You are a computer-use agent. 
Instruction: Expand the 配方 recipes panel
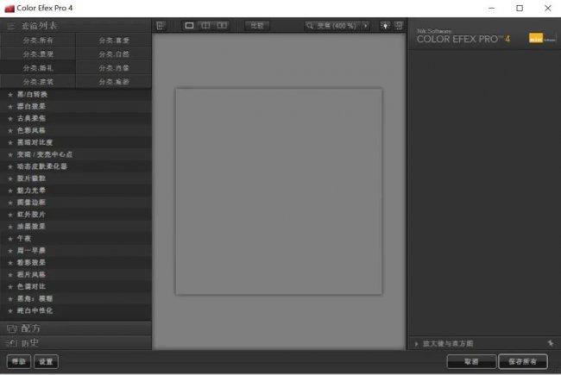[75, 328]
